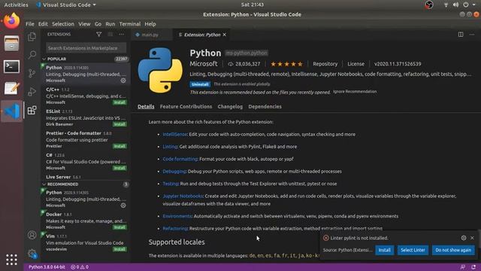Open the Manage gear in activity bar
The image size is (481, 271).
[32, 254]
